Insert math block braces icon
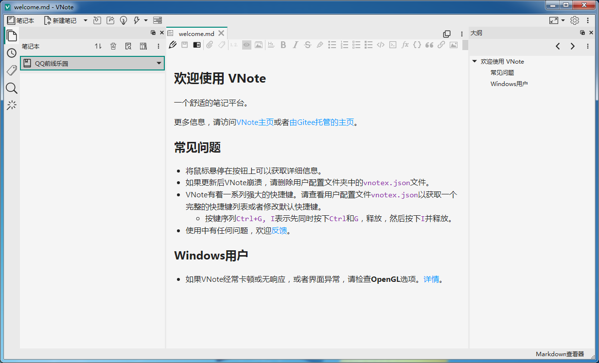 coord(417,45)
